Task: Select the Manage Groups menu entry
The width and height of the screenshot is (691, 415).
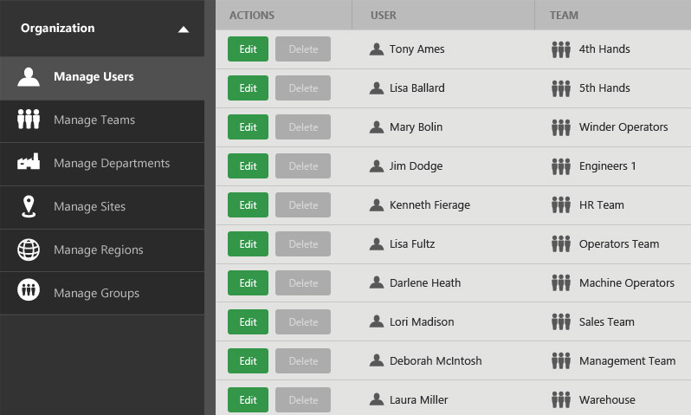Action: point(96,293)
